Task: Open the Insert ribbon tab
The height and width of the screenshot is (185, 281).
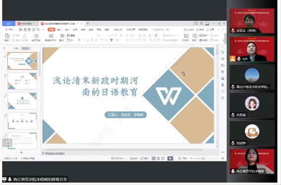Action: click(59, 30)
